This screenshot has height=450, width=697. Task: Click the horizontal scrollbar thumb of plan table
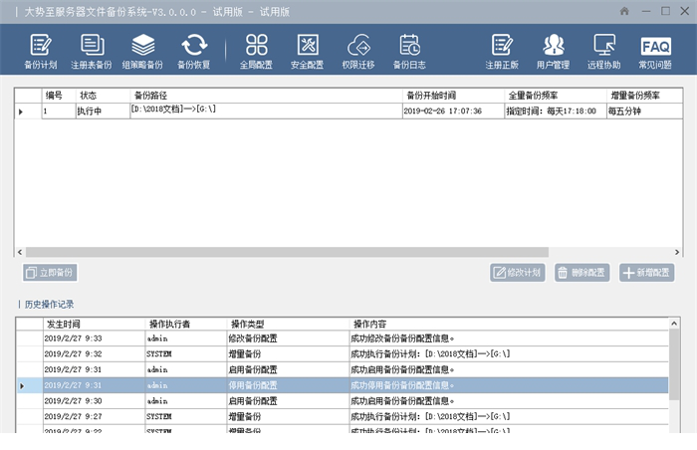pyautogui.click(x=287, y=252)
